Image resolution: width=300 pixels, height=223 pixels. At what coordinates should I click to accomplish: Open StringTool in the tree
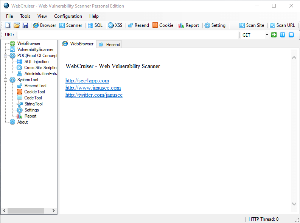coord(34,104)
